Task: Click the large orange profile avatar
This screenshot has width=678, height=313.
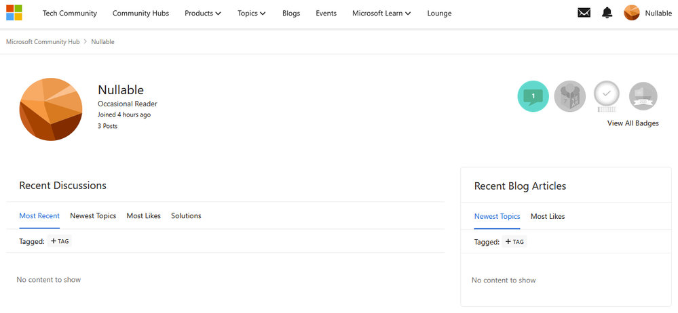Action: 51,109
